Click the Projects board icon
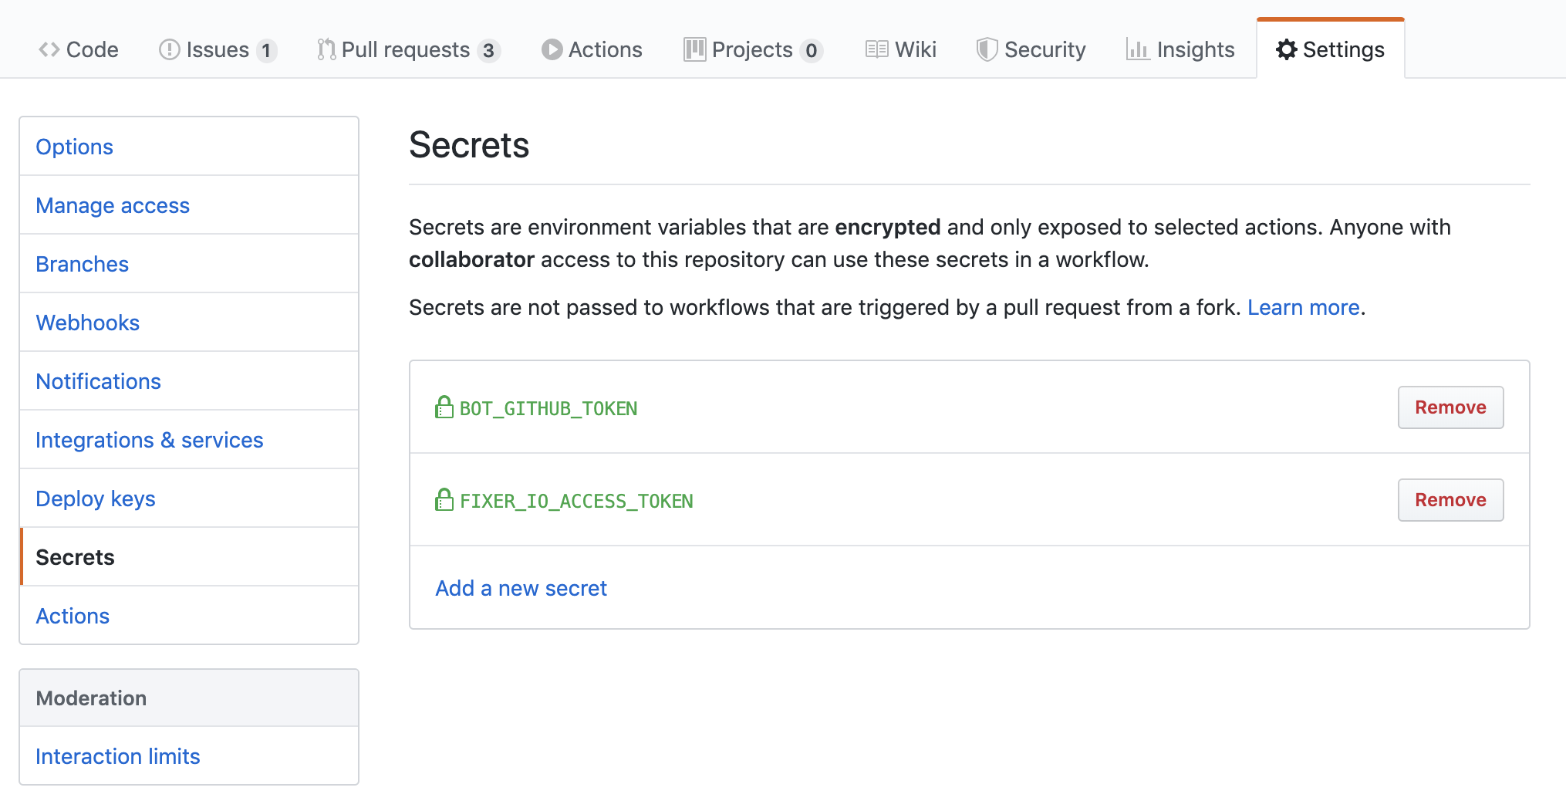The image size is (1566, 801). click(x=694, y=50)
